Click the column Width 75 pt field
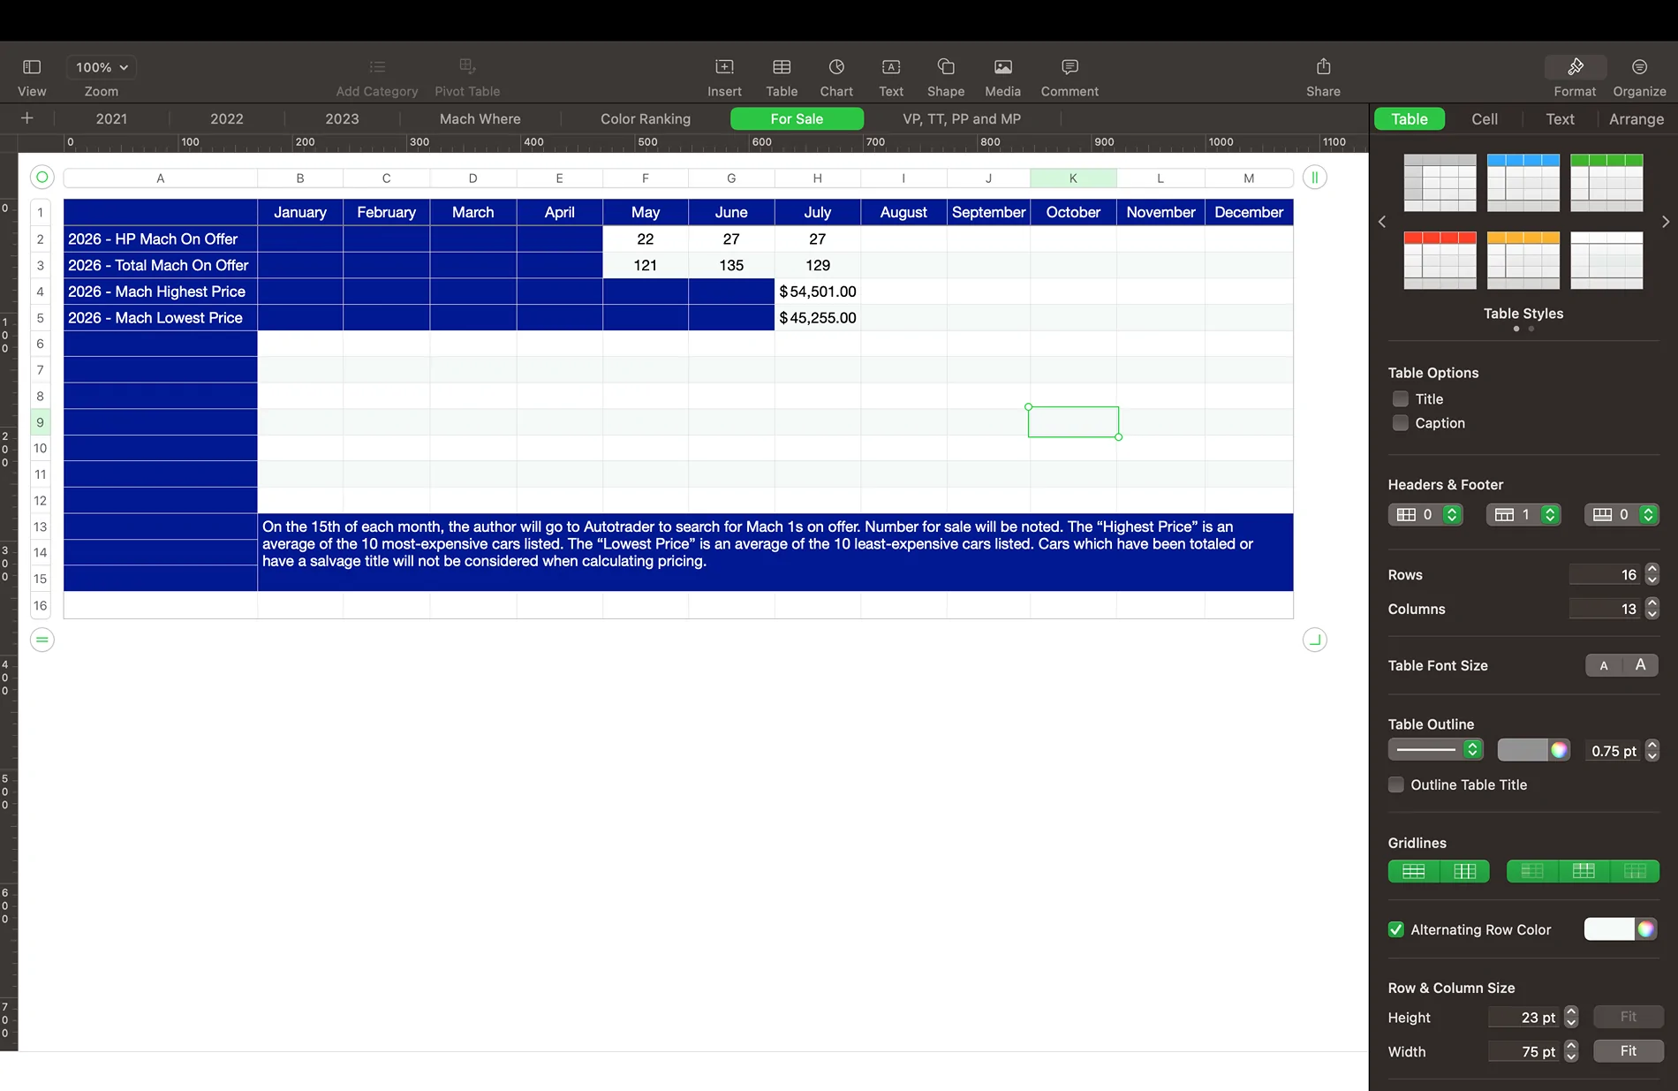Image resolution: width=1678 pixels, height=1091 pixels. [x=1524, y=1052]
